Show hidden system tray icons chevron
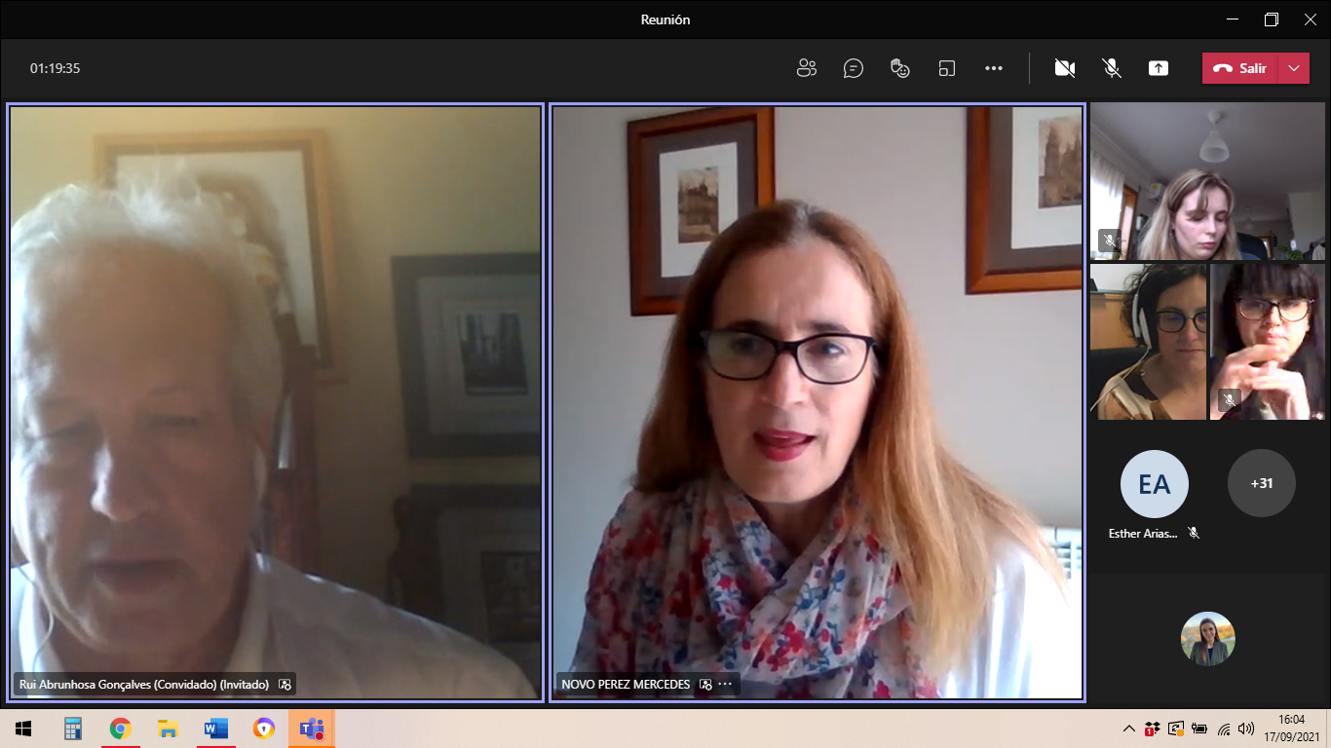Viewport: 1331px width, 748px height. coord(1129,729)
